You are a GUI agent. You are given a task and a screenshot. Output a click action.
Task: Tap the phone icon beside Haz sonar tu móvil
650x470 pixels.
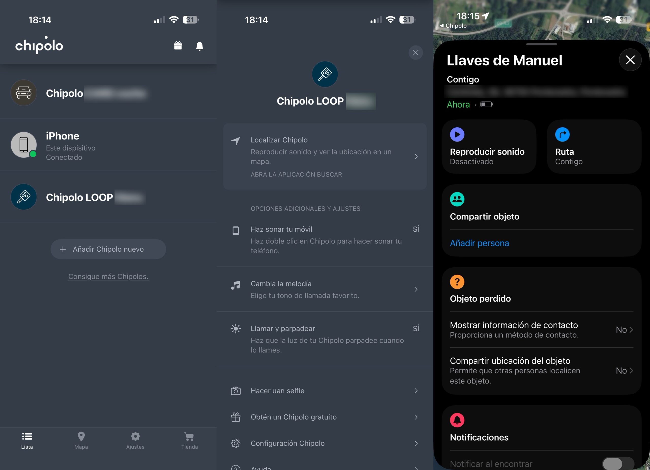pyautogui.click(x=236, y=231)
